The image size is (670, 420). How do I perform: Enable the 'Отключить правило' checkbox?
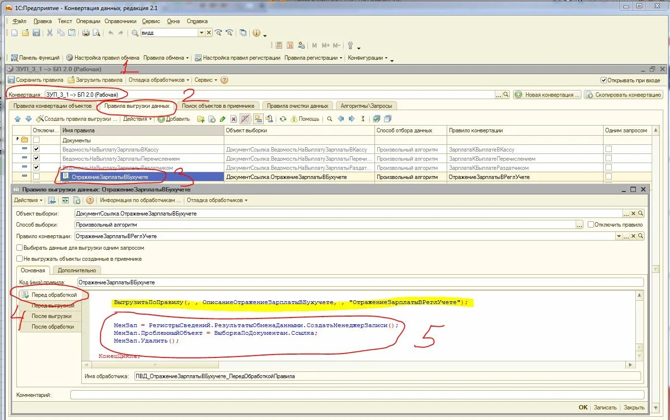click(x=591, y=225)
